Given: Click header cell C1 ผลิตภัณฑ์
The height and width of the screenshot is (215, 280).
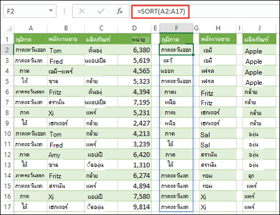Looking at the screenshot, I should point(101,39).
